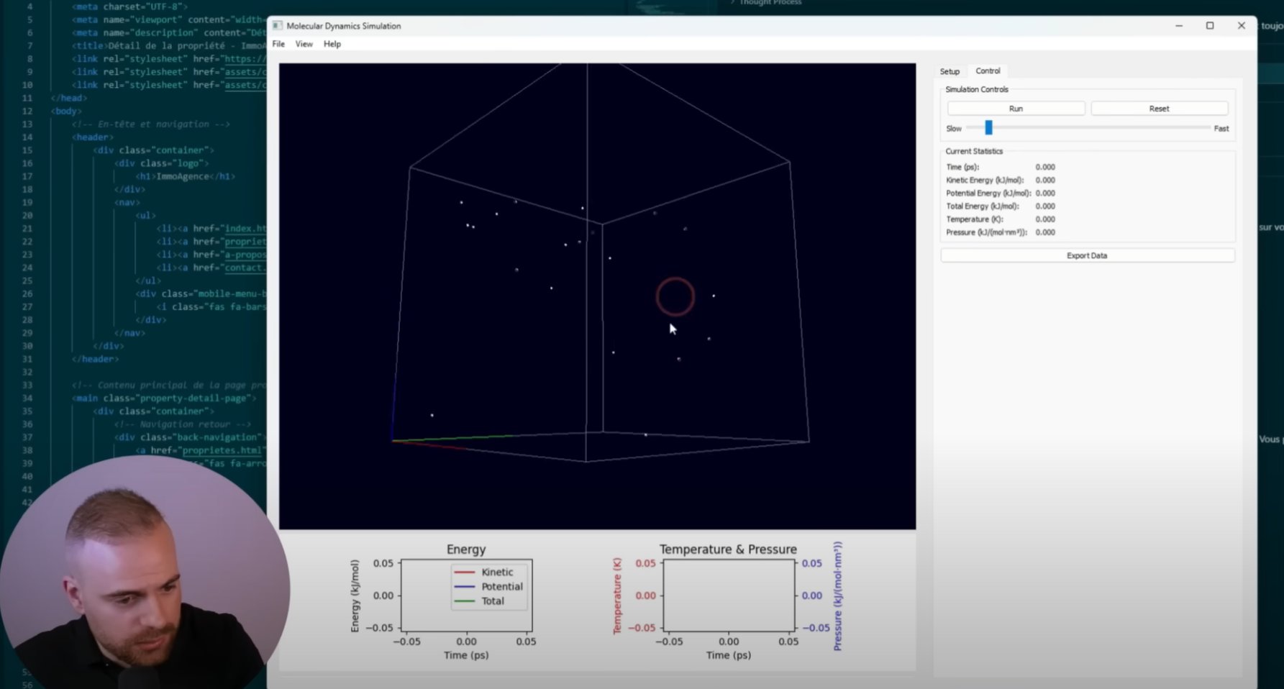Switch to the Setup tab

tap(950, 71)
